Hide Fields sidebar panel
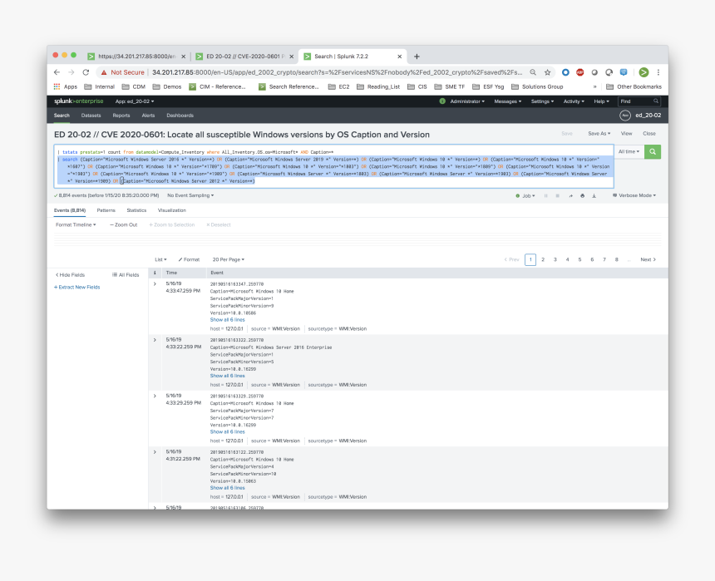715x581 pixels. [x=70, y=275]
